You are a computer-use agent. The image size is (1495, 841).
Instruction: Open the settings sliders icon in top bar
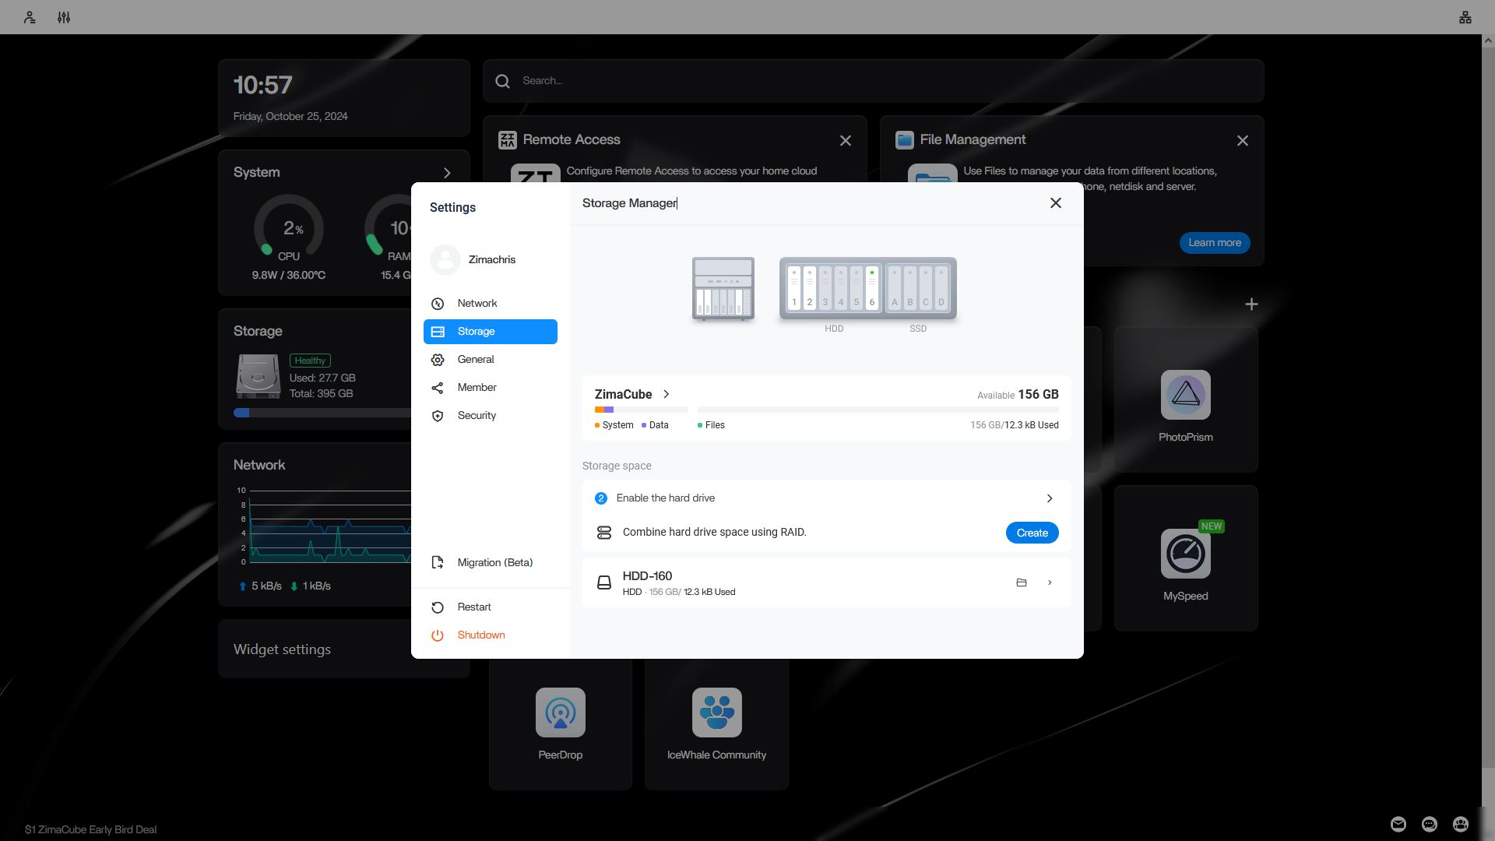pos(64,17)
